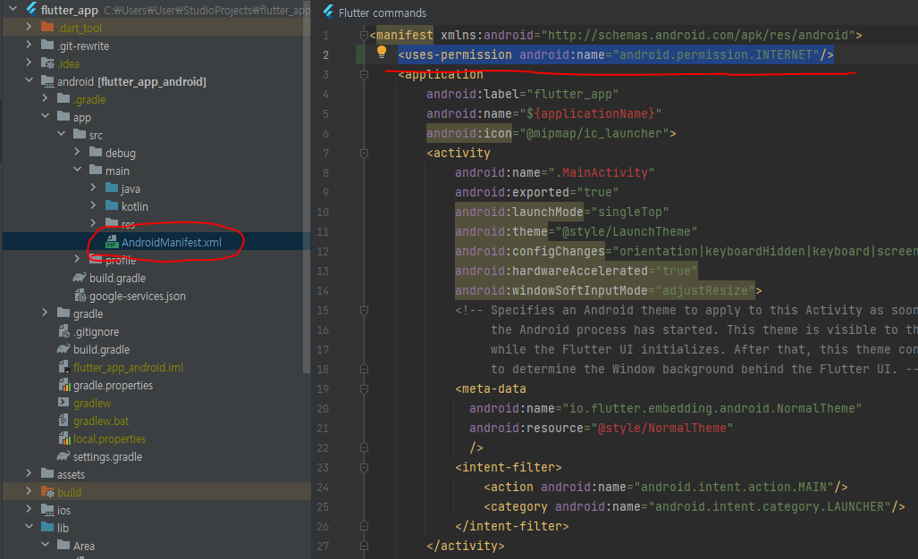The width and height of the screenshot is (918, 559).
Task: Click the .git-rewrite folder icon
Action: click(x=47, y=45)
